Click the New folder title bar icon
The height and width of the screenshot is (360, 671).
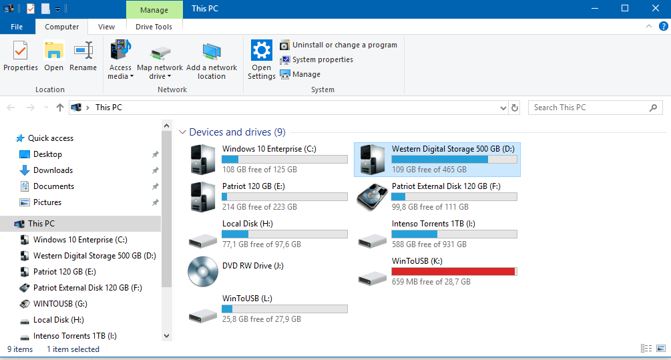point(45,9)
